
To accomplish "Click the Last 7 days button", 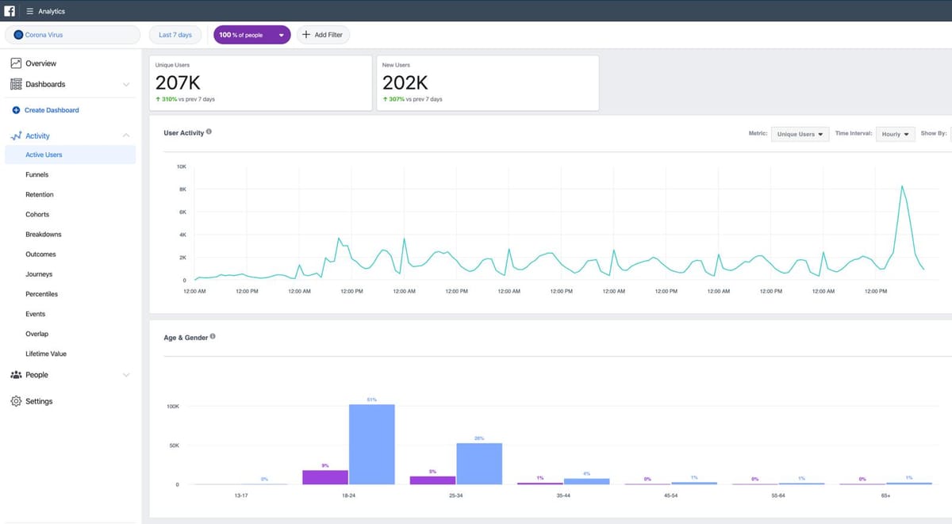I will 175,35.
